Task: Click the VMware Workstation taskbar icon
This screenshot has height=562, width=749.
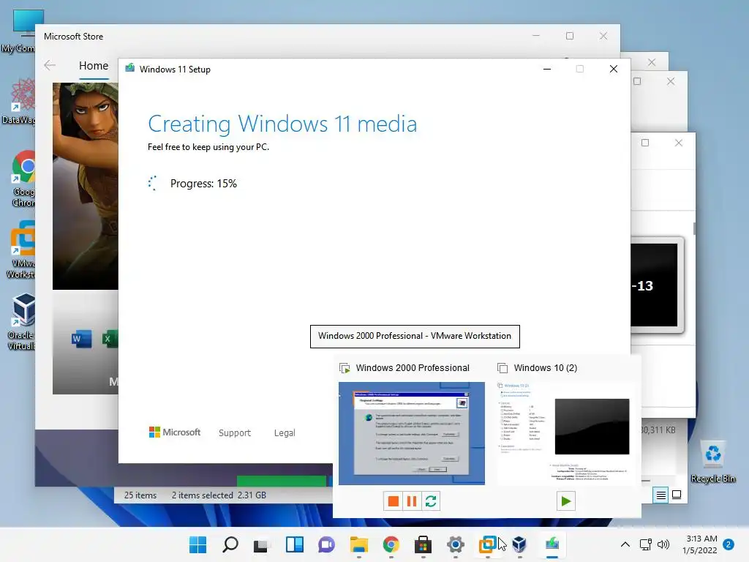Action: coord(488,544)
